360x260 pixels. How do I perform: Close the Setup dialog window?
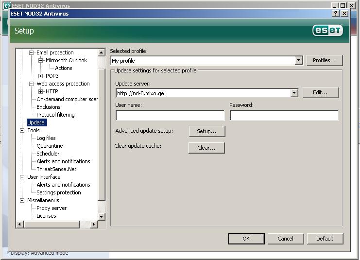(344, 14)
